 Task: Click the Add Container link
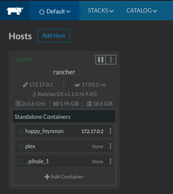64,177
